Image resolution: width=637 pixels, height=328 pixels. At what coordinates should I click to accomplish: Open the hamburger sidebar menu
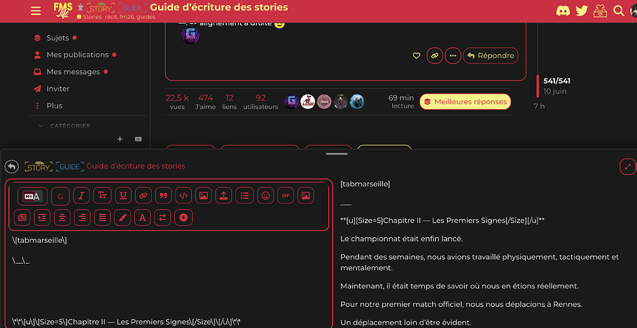[x=36, y=11]
